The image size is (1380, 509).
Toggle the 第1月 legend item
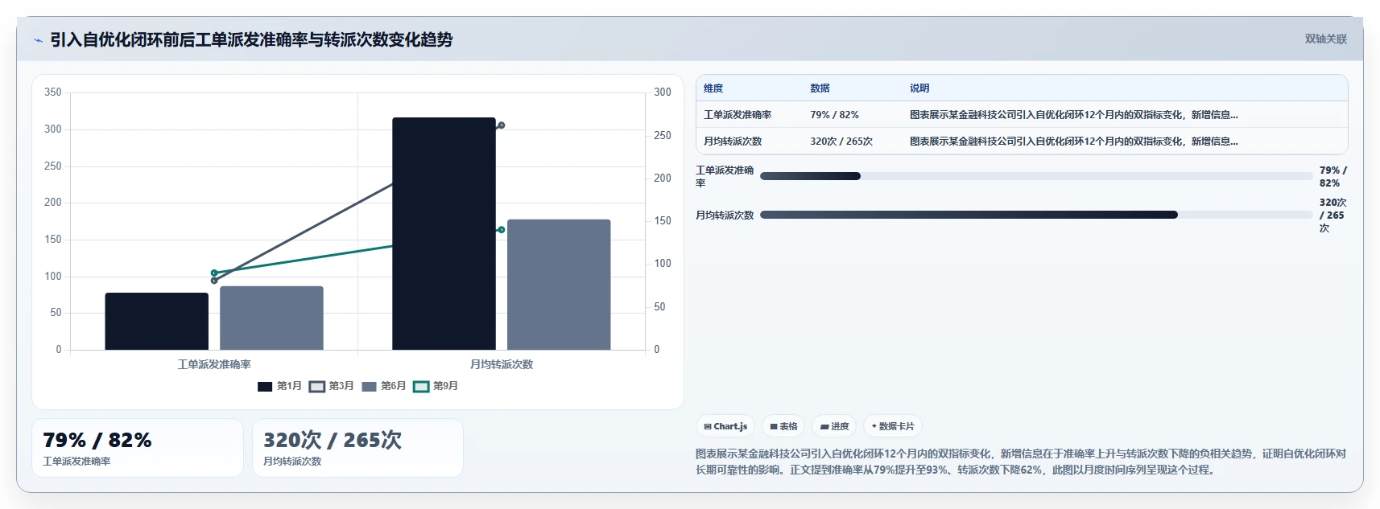[279, 386]
